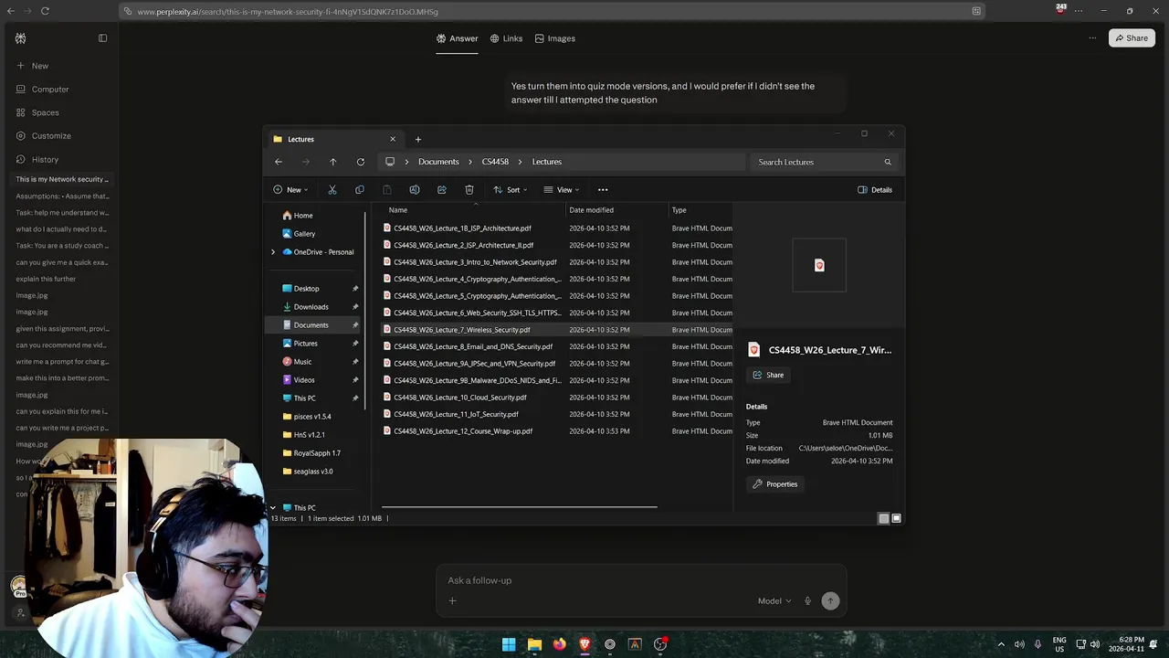The height and width of the screenshot is (658, 1169).
Task: Collapse the This PC tree node
Action: [273, 507]
